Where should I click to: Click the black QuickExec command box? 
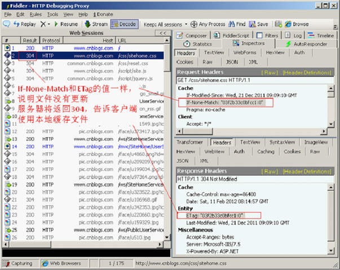point(86,253)
